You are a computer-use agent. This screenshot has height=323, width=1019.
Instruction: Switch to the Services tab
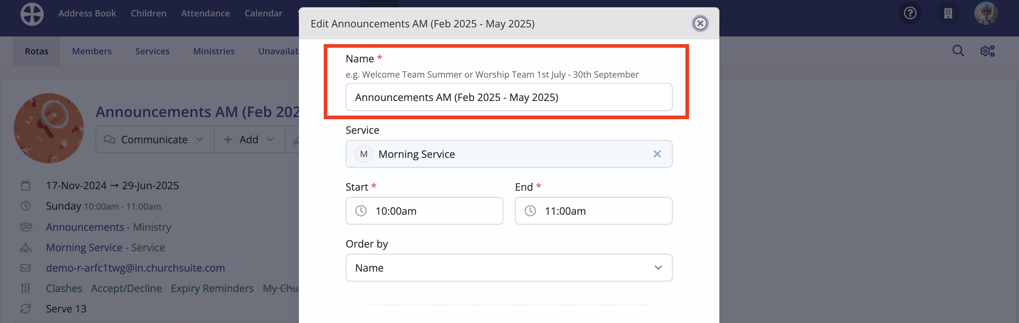(152, 51)
